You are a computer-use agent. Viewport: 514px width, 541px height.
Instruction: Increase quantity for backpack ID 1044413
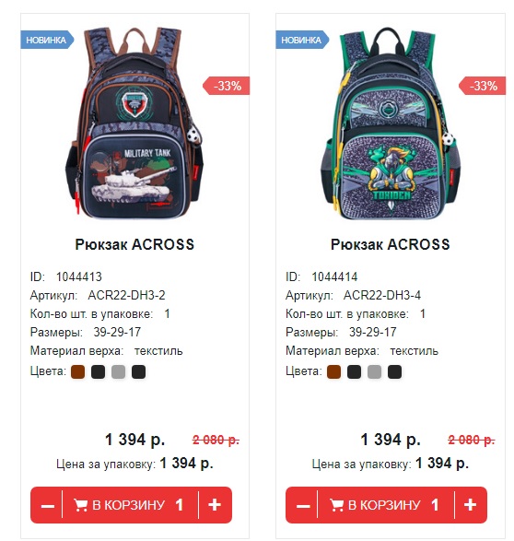point(215,505)
